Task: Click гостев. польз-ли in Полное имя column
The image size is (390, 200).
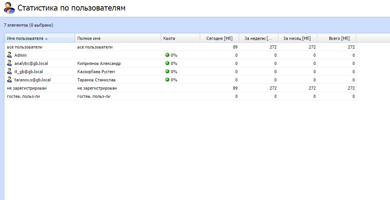Action: pyautogui.click(x=94, y=96)
